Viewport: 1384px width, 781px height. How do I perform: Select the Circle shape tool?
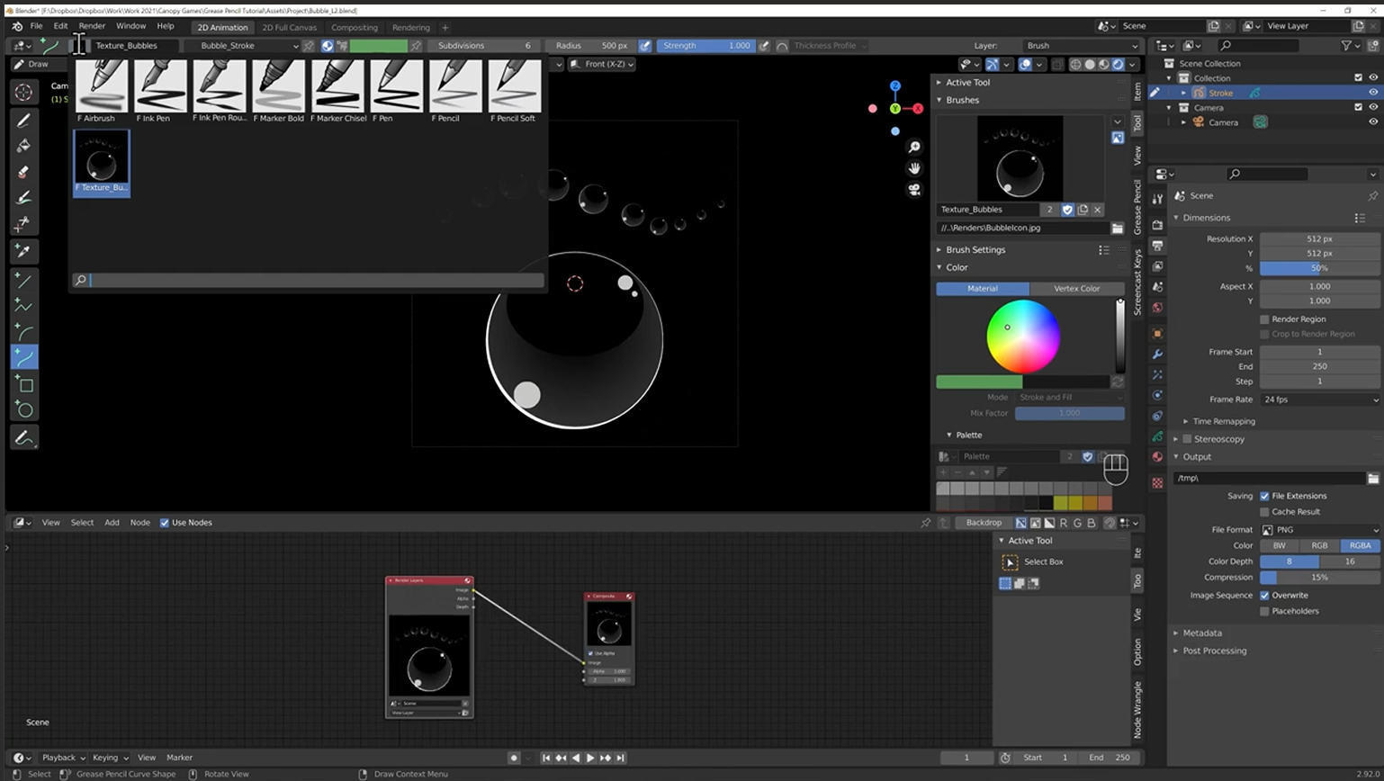pos(23,410)
